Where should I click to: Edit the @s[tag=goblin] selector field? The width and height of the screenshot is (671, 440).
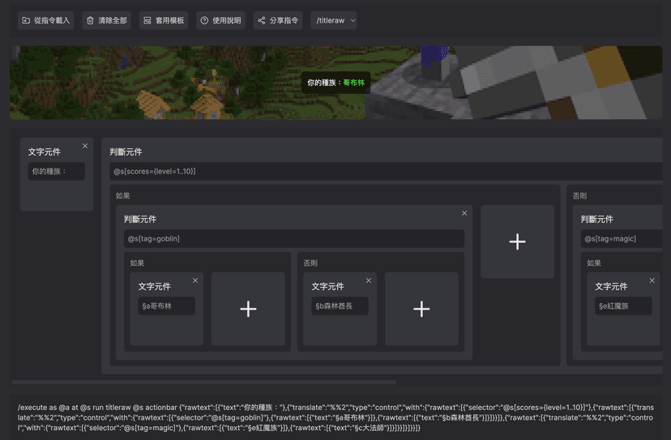tap(294, 238)
